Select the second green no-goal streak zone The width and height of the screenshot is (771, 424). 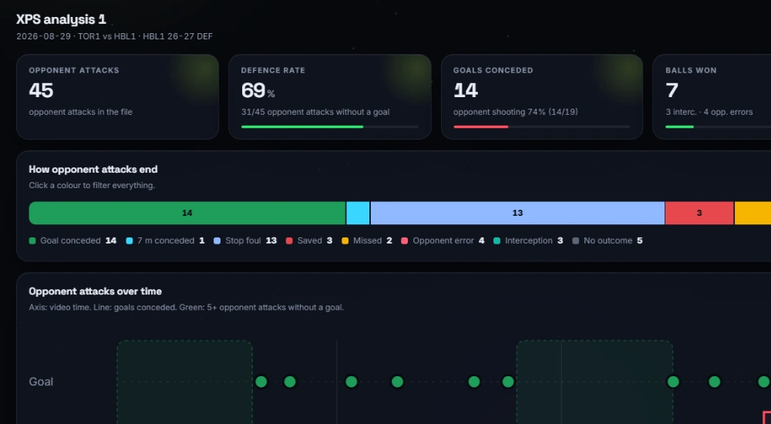pyautogui.click(x=594, y=382)
